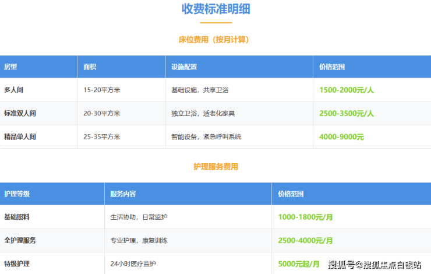Viewport: 431px width, 274px height.
Task: Click the 独立卫浴，适老化家具 cell
Action: coord(203,113)
